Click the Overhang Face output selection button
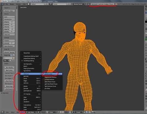Image resolution: width=147 pixels, height=114 pixels. (9, 89)
